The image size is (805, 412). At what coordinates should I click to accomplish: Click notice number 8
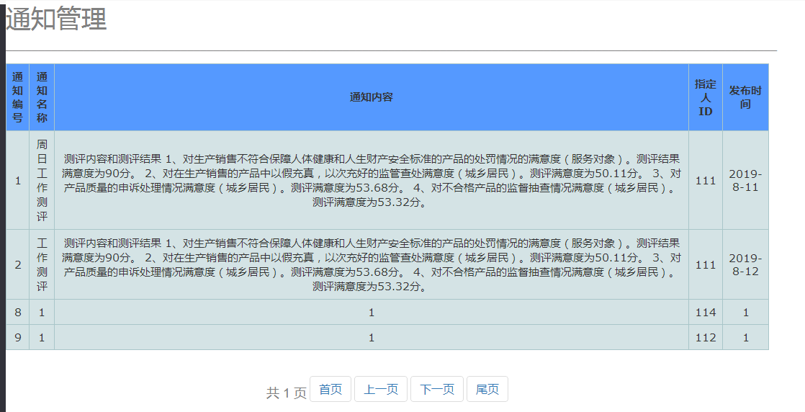tap(17, 313)
